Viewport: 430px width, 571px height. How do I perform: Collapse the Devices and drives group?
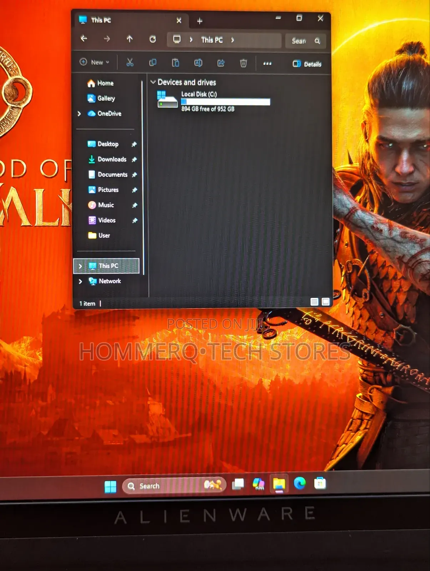tap(153, 82)
